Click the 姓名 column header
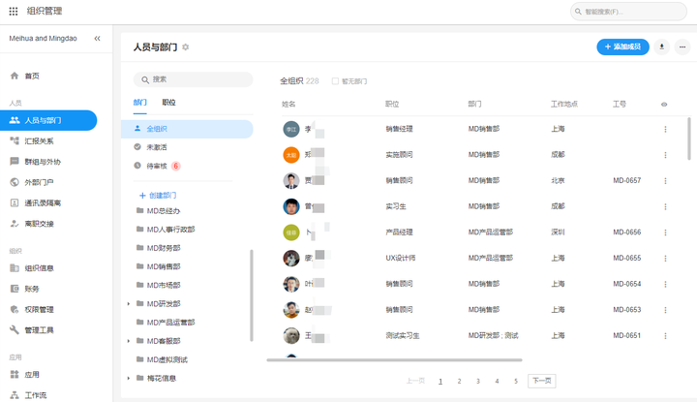This screenshot has height=402, width=697. [x=288, y=104]
